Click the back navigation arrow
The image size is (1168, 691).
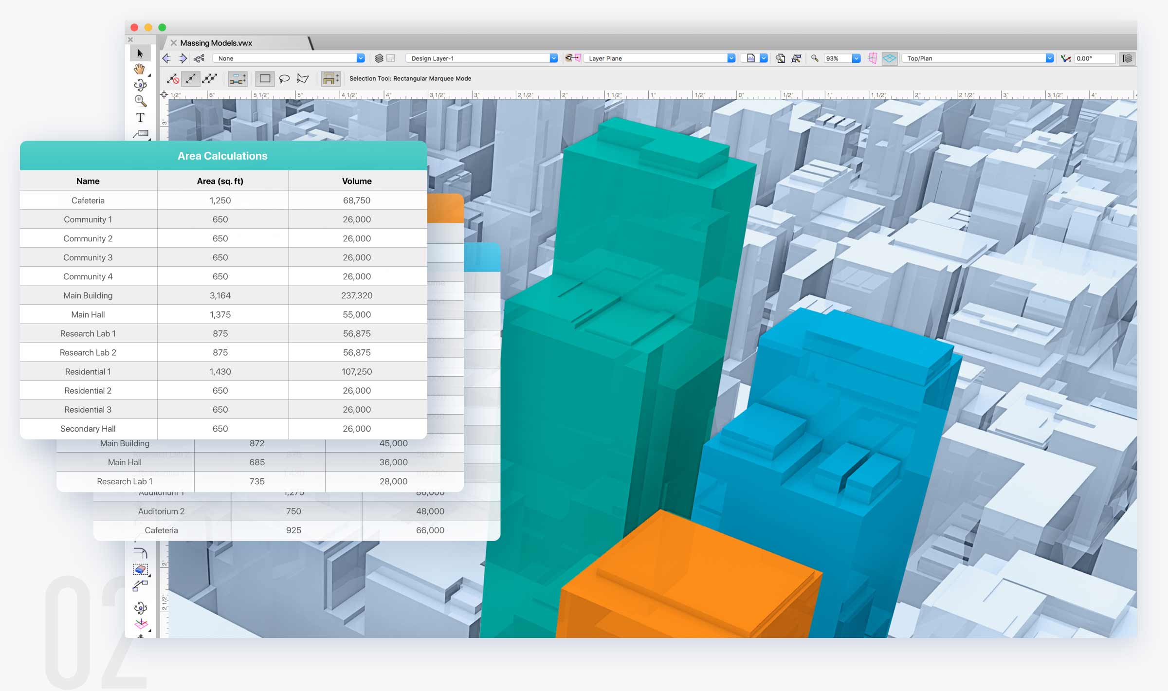coord(166,58)
